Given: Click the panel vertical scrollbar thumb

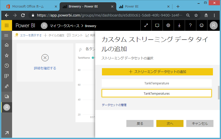Looking at the screenshot, I should pyautogui.click(x=219, y=93).
